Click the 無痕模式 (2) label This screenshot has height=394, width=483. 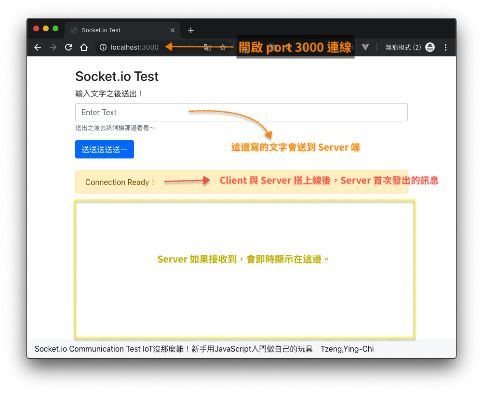tap(403, 47)
